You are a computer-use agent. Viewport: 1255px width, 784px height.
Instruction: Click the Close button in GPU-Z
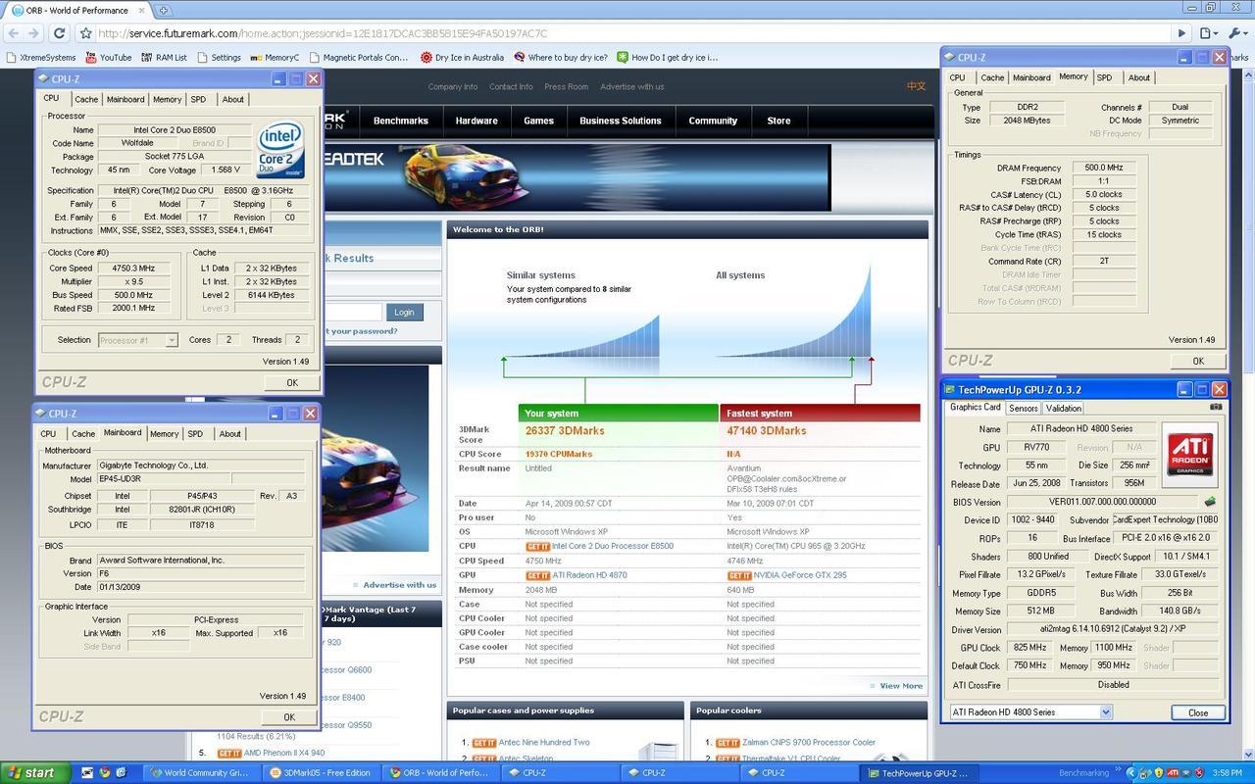point(1198,712)
